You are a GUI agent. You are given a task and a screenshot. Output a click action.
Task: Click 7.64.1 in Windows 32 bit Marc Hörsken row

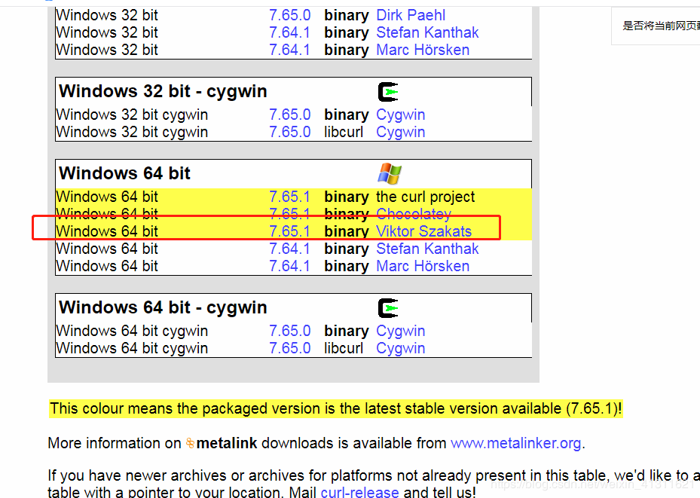point(290,50)
